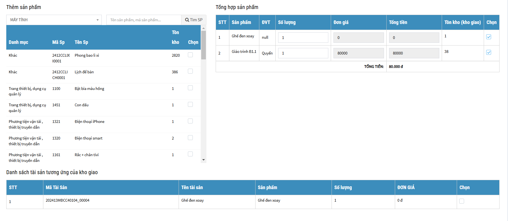Click the scroll up arrow of product list
Viewport: 508px width, 221px height.
(x=203, y=28)
